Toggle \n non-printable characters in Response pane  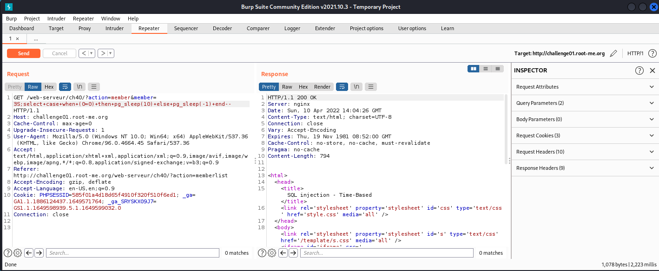point(356,87)
